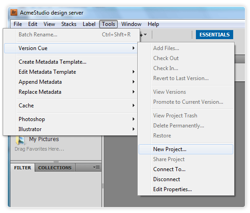This screenshot has width=250, height=213.
Task: Open the Window menu
Action: (131, 24)
